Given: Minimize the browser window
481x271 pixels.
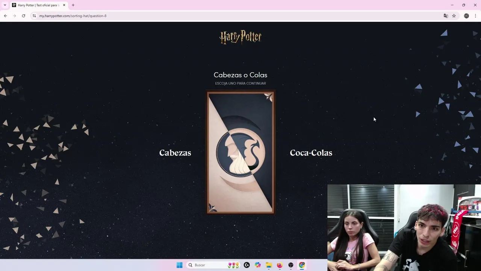Looking at the screenshot, I should coord(452,5).
